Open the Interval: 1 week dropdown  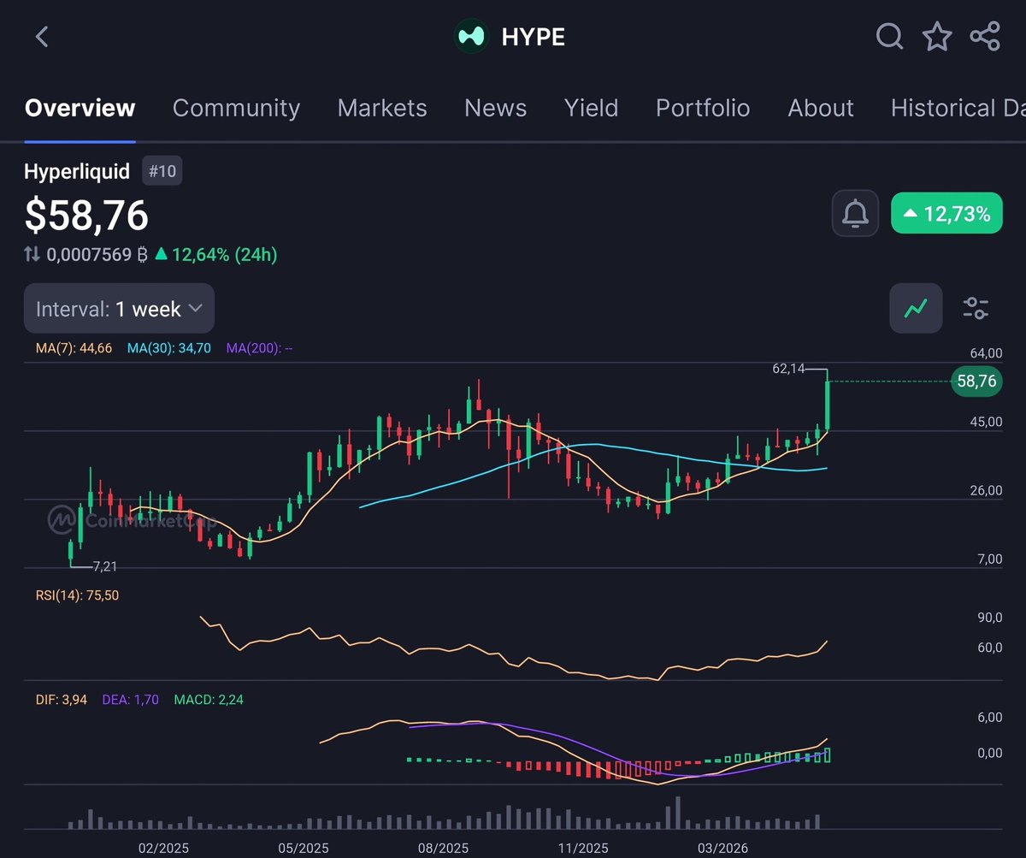[119, 309]
